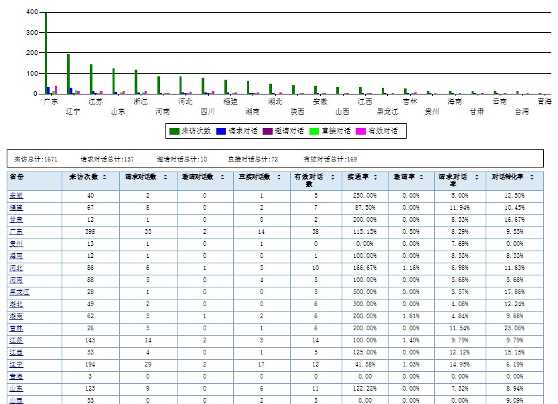Open the 黑龙江 province link in table
The width and height of the screenshot is (558, 404).
[19, 291]
